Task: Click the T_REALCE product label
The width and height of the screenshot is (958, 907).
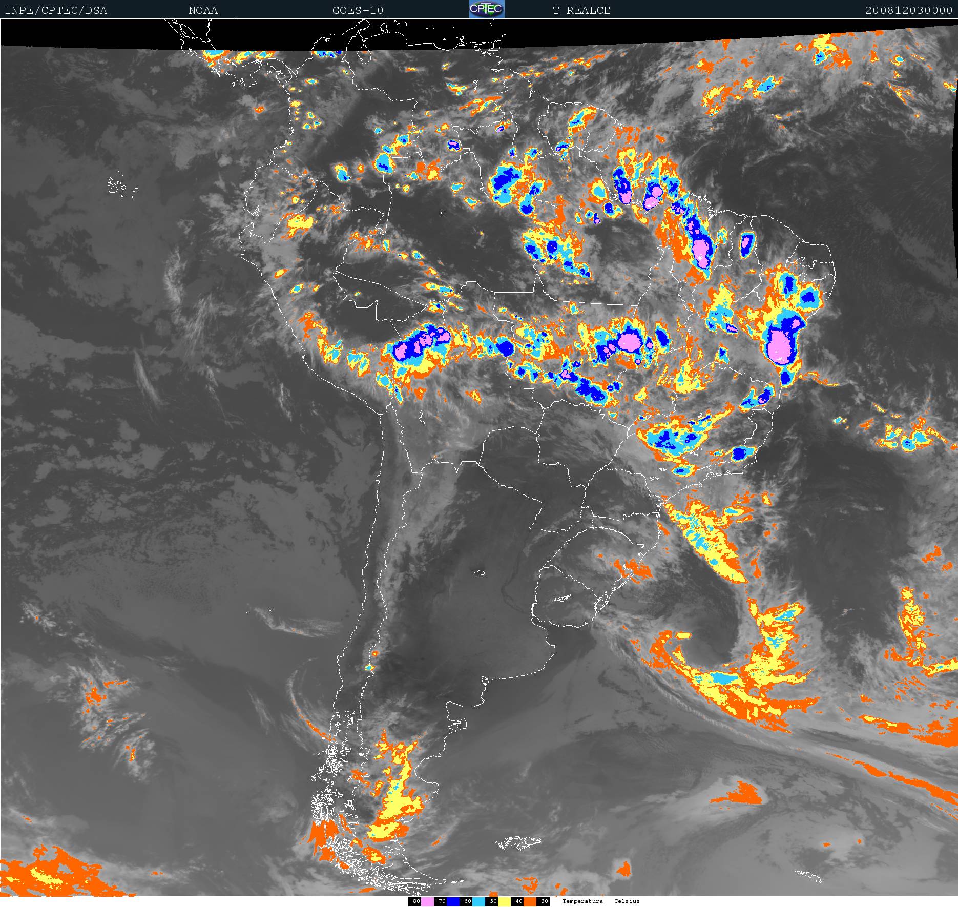Action: [581, 10]
